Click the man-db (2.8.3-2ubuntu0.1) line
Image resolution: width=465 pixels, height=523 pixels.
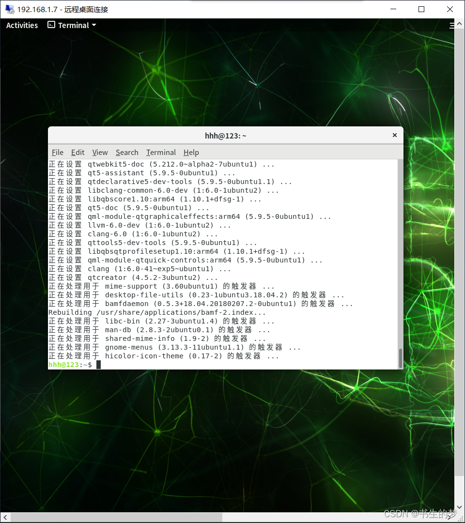pos(159,330)
